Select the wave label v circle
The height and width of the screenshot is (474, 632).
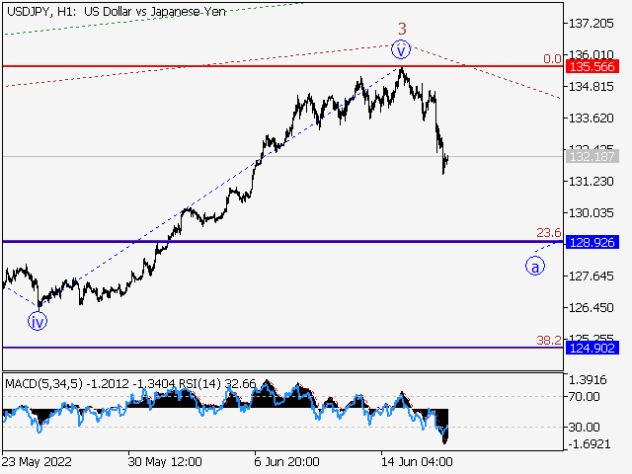[401, 49]
